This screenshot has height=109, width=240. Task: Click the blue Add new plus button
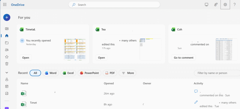(x=7, y=17)
